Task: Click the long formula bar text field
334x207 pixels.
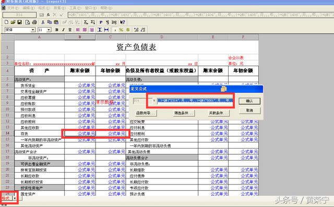Action: 200,15
